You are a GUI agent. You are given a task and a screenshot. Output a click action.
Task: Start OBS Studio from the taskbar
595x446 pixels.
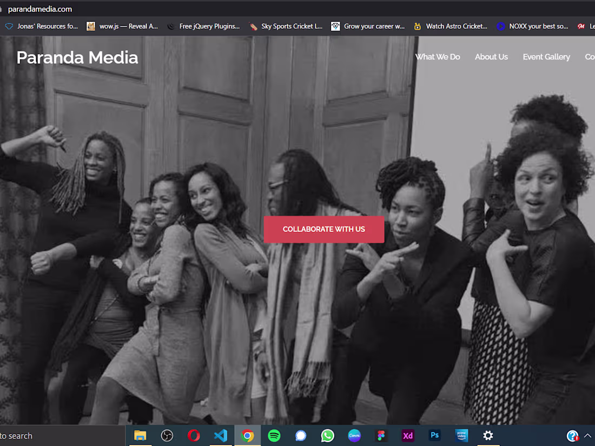click(167, 435)
